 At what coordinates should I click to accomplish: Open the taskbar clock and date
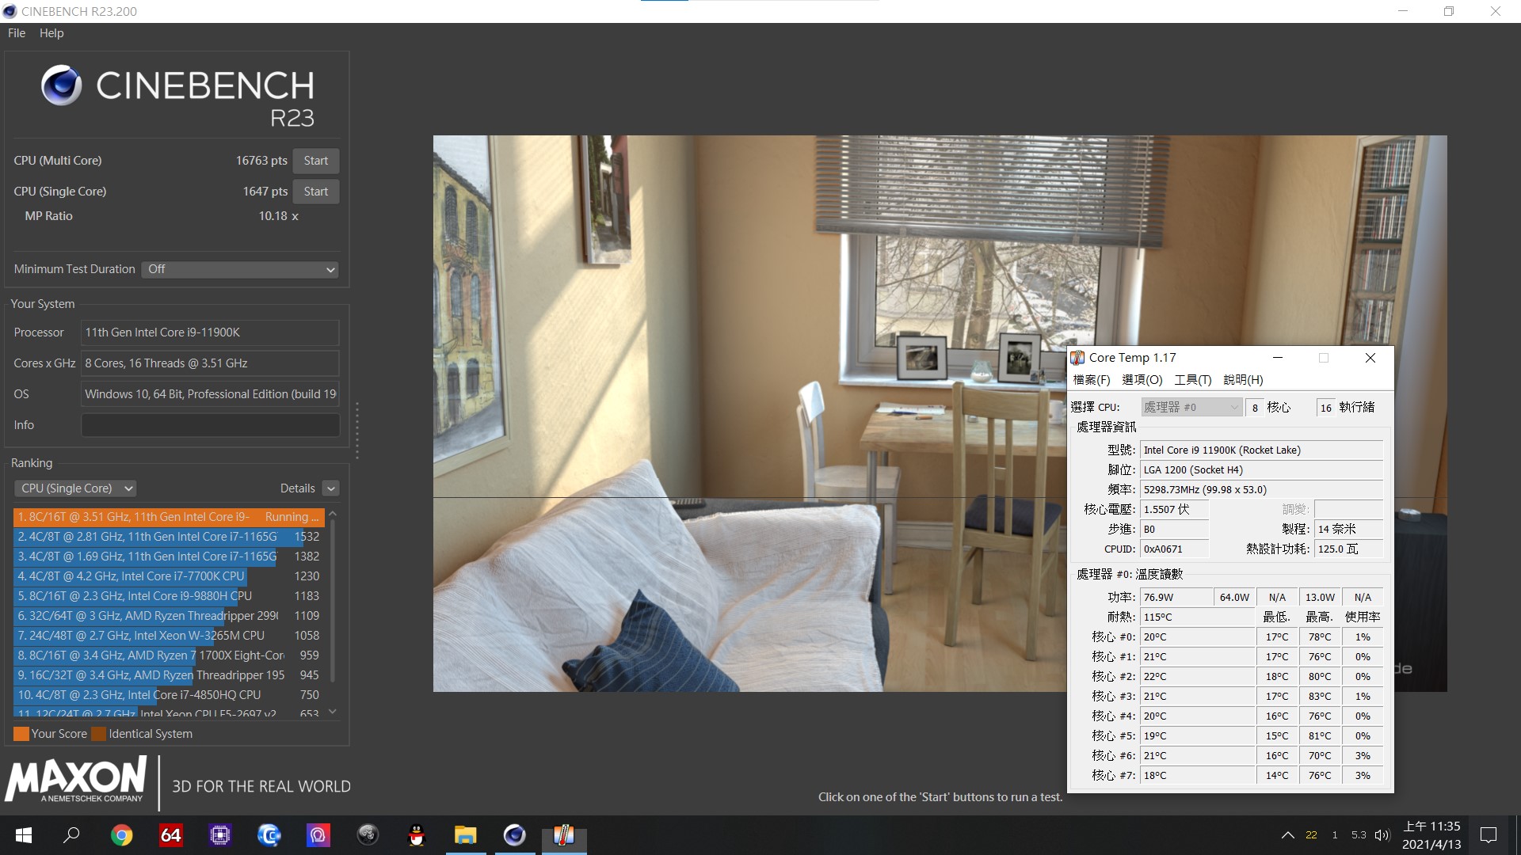[x=1431, y=835]
